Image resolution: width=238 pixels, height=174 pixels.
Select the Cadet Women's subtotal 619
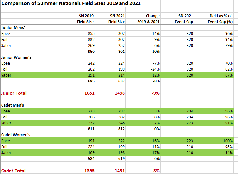pyautogui.click(x=121, y=158)
